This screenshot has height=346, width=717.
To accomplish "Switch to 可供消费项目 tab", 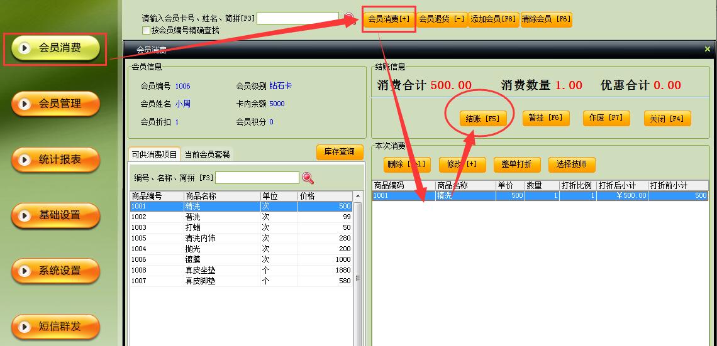I will coord(154,154).
